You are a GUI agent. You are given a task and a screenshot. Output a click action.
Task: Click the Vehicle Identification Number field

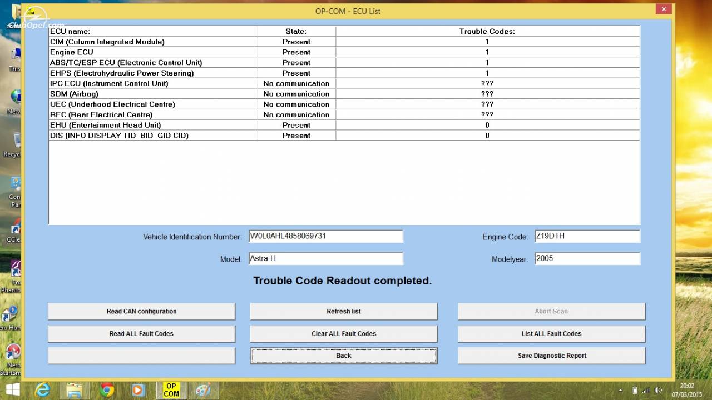325,236
